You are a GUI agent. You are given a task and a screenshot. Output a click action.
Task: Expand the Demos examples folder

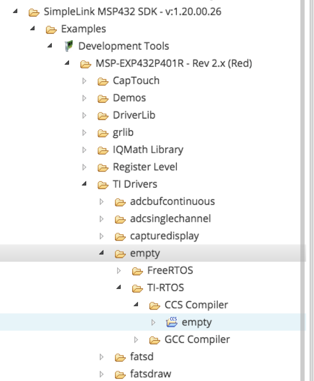coord(84,98)
